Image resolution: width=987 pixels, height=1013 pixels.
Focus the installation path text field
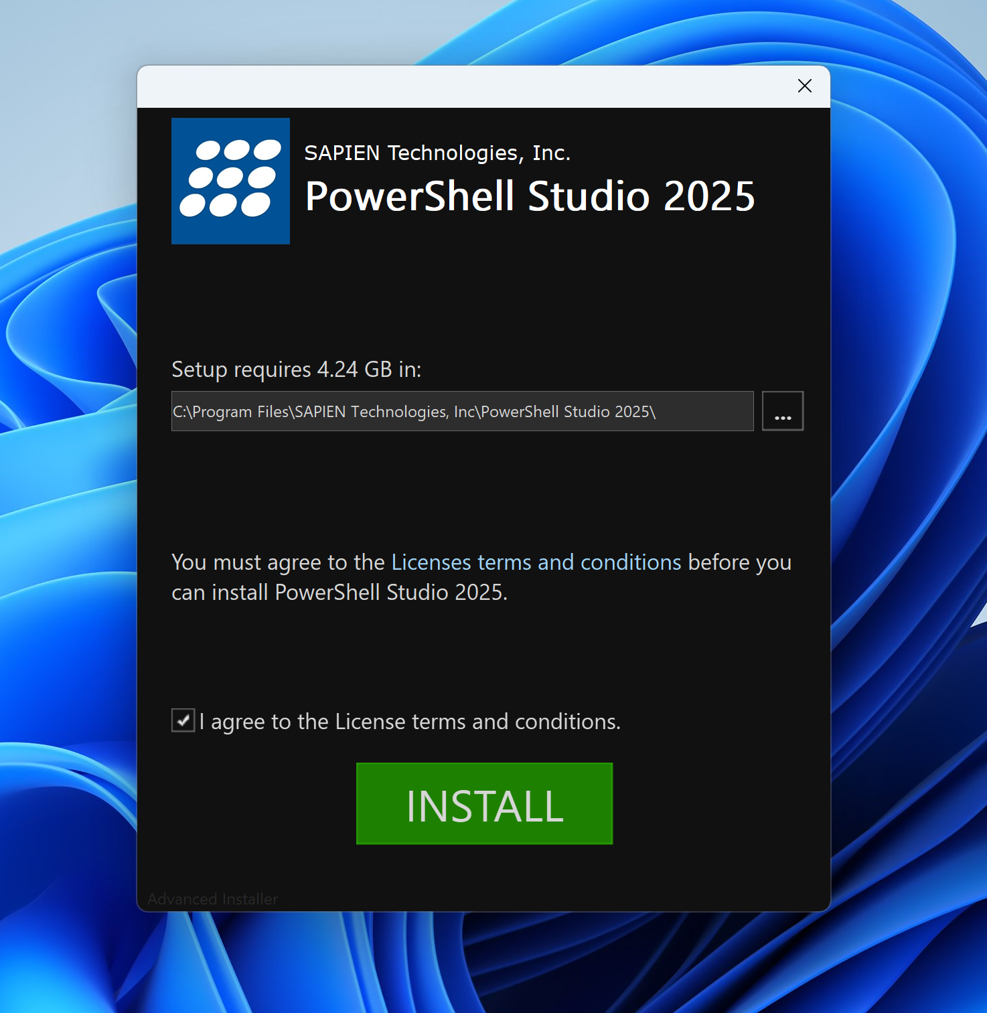pos(462,411)
